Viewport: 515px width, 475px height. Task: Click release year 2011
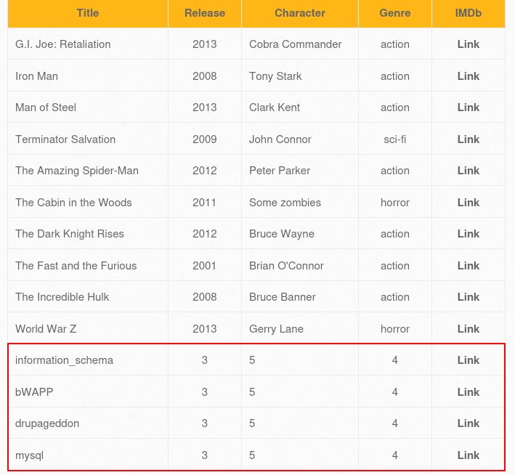204,203
